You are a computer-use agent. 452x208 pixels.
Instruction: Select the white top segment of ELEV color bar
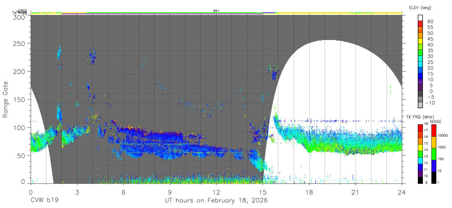click(420, 18)
